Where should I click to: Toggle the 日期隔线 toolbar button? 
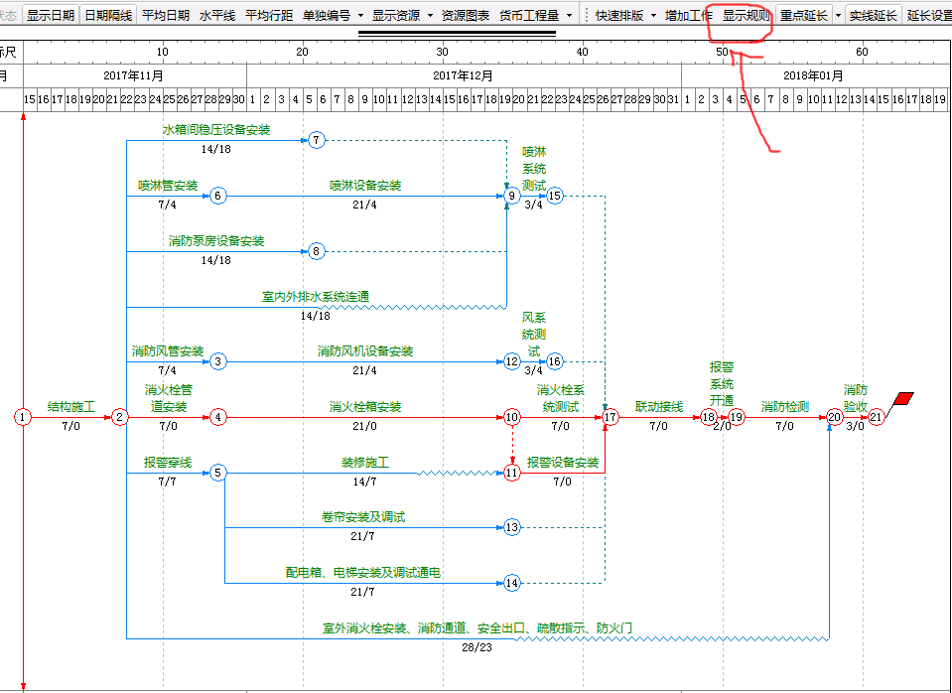[108, 15]
